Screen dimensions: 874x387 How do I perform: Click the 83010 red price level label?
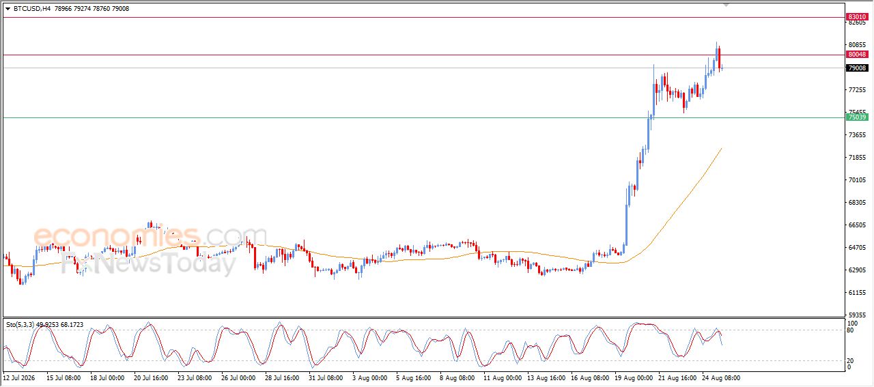857,17
